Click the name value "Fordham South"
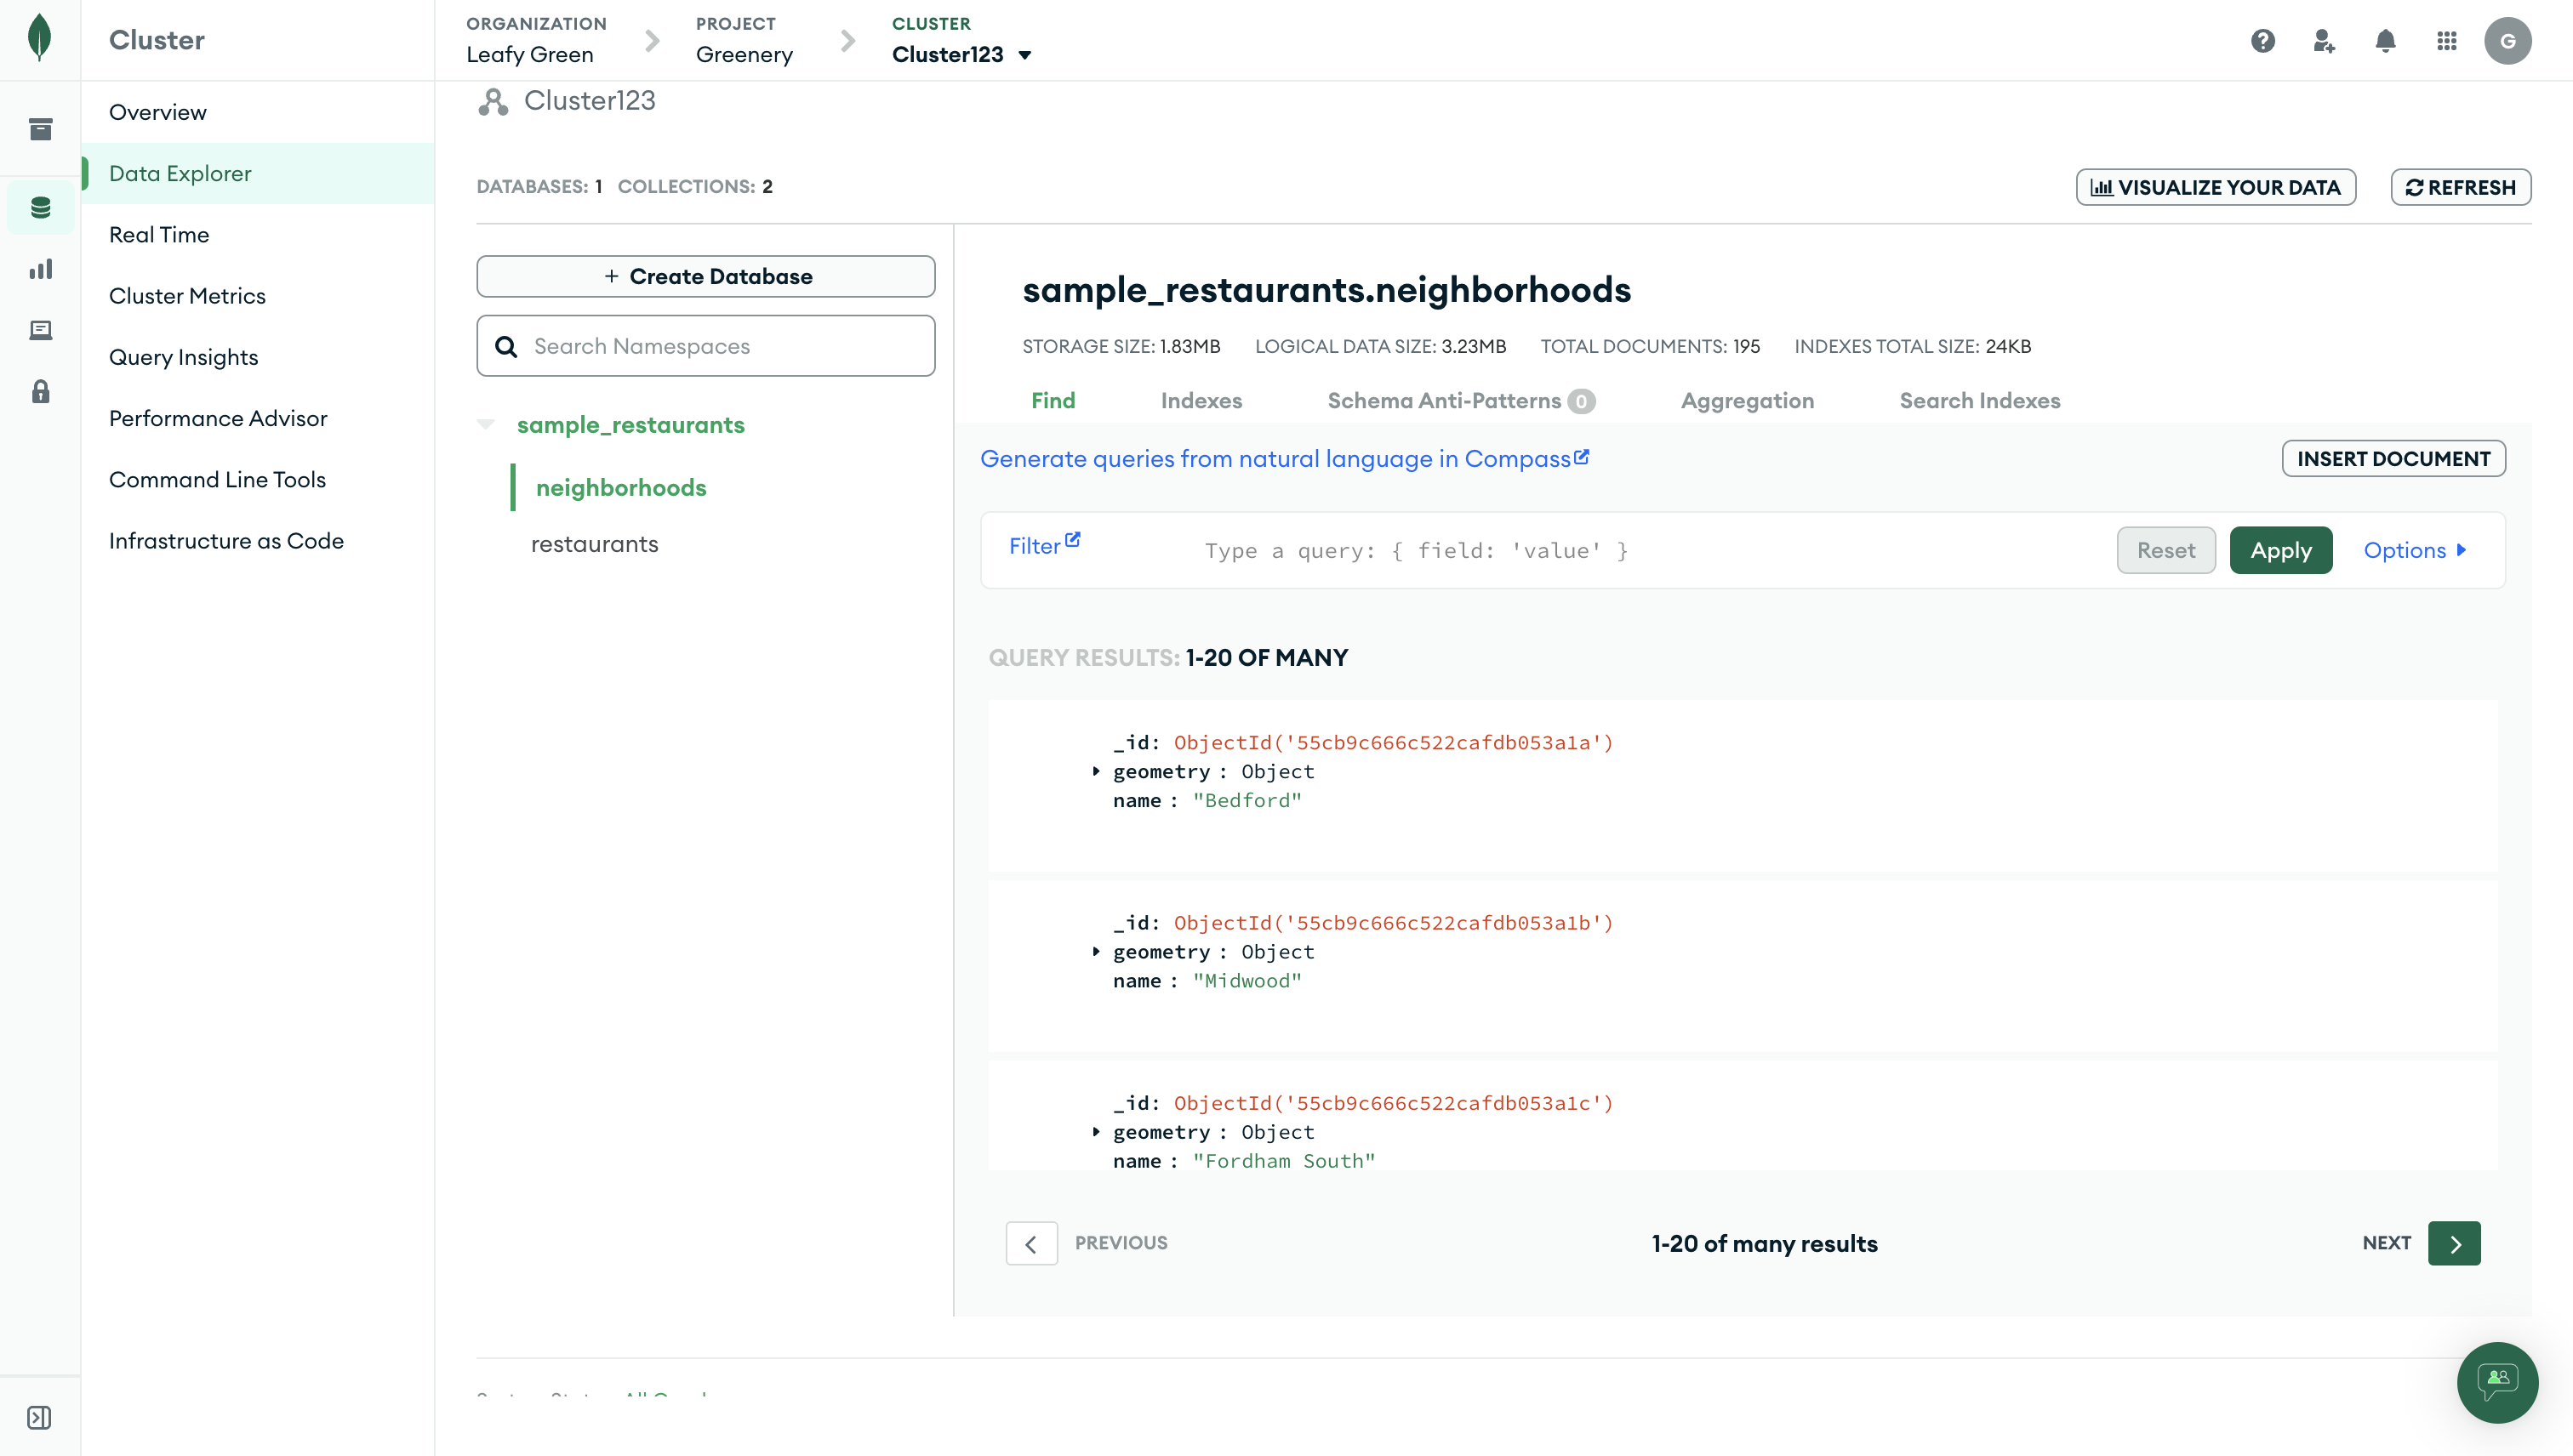Viewport: 2573px width, 1456px height. 1283,1160
